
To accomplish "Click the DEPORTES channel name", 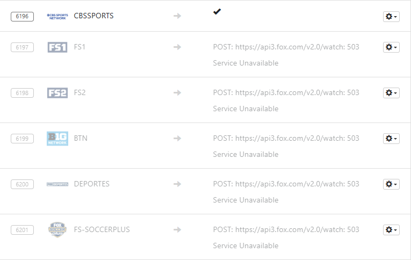I will [x=92, y=184].
